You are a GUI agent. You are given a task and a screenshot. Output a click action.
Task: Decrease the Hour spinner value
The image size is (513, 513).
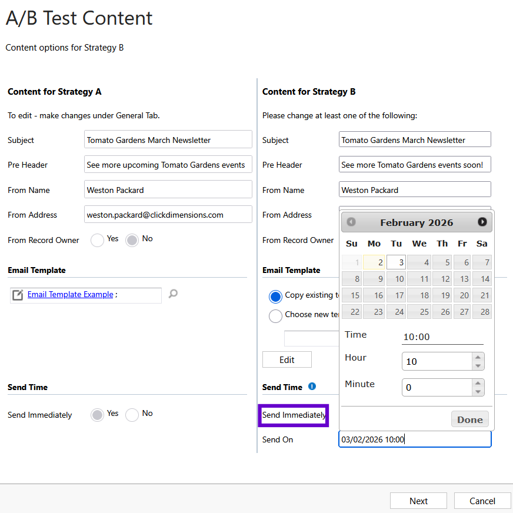(x=478, y=366)
